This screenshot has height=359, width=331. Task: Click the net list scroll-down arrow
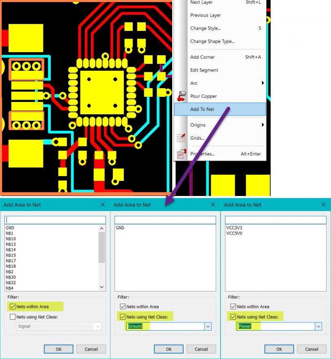click(x=102, y=287)
